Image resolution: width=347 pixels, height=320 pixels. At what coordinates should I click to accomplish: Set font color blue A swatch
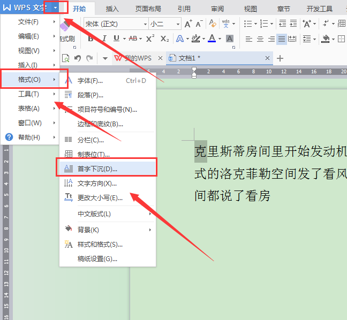point(212,39)
